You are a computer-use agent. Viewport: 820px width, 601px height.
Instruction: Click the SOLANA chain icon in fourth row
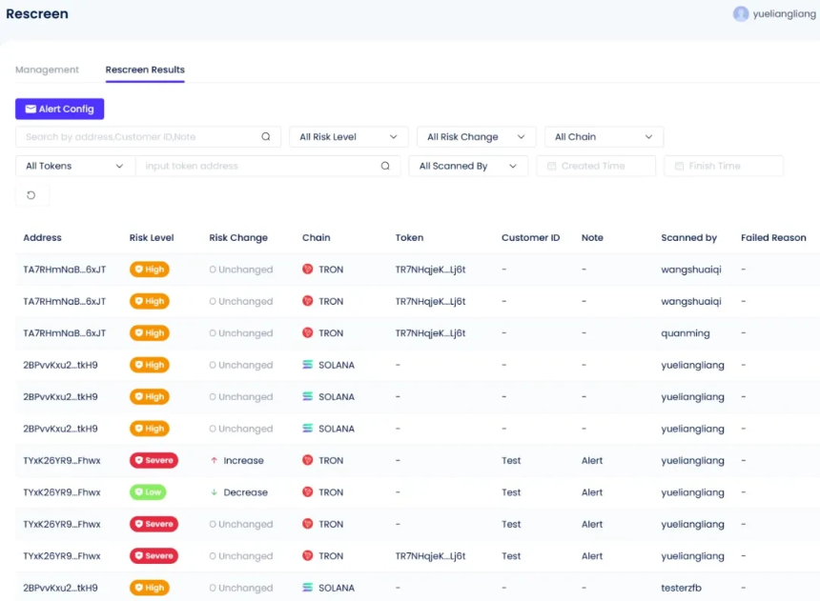tap(308, 365)
